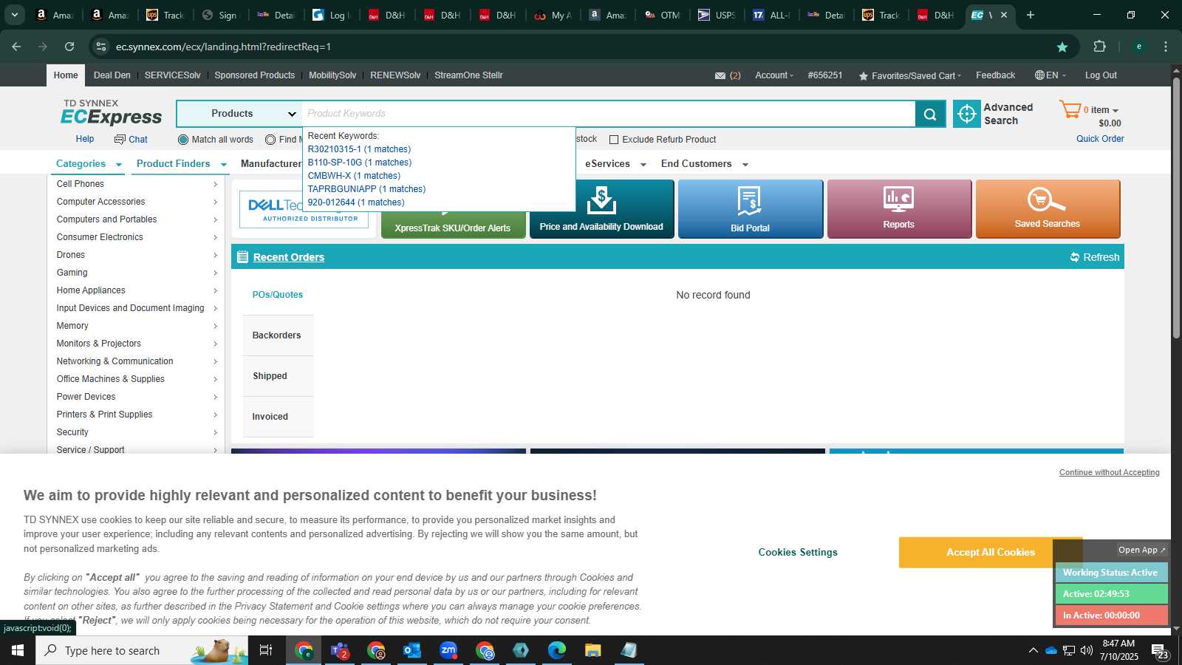
Task: Open browser extensions puzzle icon
Action: pyautogui.click(x=1099, y=47)
